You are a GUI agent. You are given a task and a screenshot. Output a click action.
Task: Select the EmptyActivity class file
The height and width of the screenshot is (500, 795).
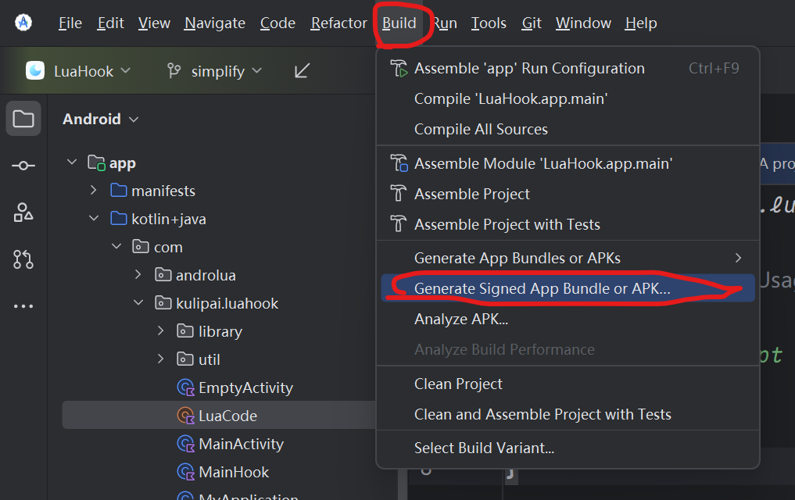pyautogui.click(x=245, y=387)
